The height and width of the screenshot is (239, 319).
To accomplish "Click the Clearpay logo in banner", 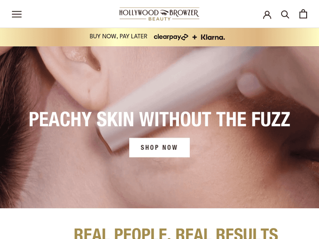I will pos(171,37).
